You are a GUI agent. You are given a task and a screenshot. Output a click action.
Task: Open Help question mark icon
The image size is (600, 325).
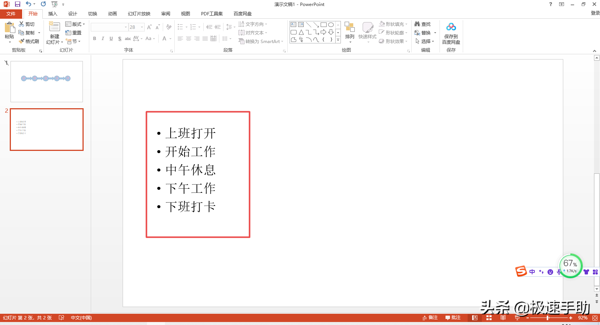[550, 4]
